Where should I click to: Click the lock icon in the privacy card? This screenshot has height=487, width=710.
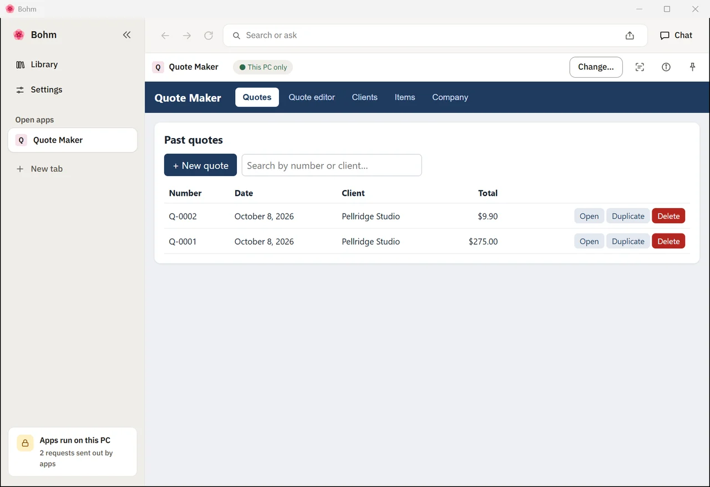[25, 443]
